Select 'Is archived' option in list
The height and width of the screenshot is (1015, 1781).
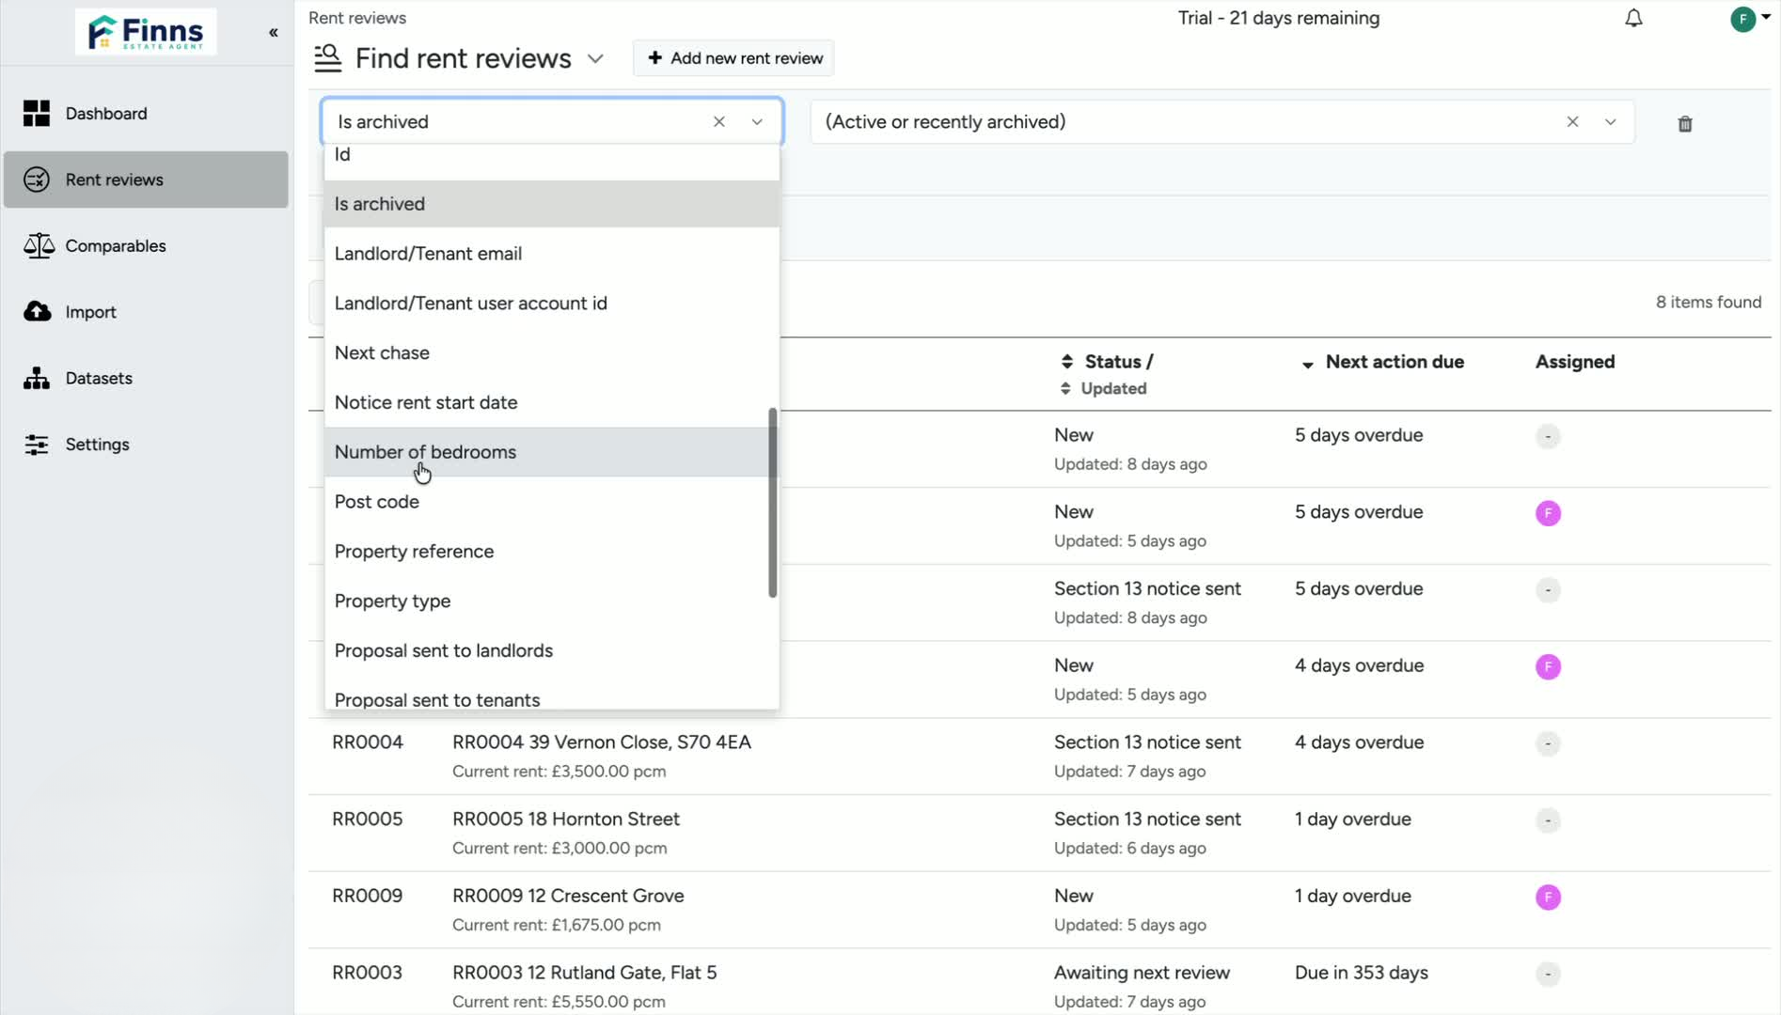coord(552,204)
